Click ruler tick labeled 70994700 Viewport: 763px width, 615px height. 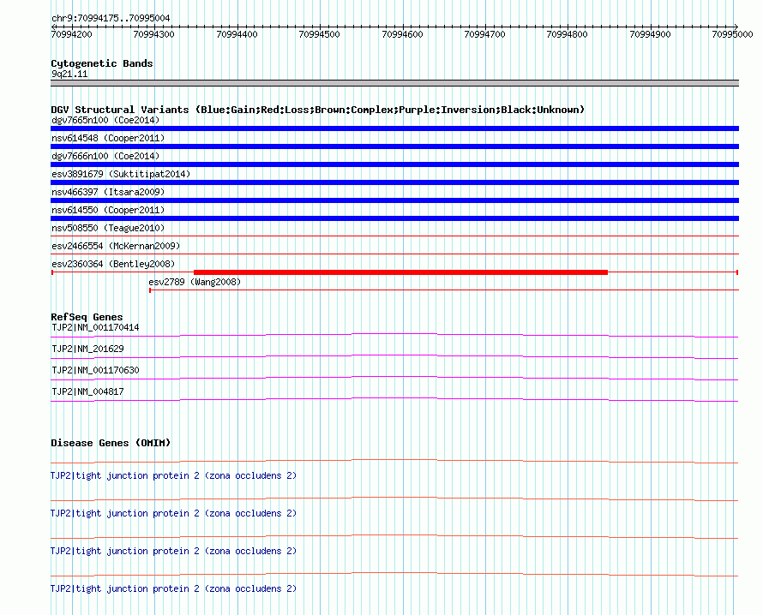tap(484, 34)
